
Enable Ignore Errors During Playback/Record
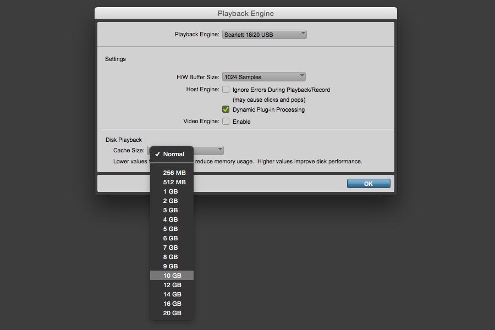(226, 90)
